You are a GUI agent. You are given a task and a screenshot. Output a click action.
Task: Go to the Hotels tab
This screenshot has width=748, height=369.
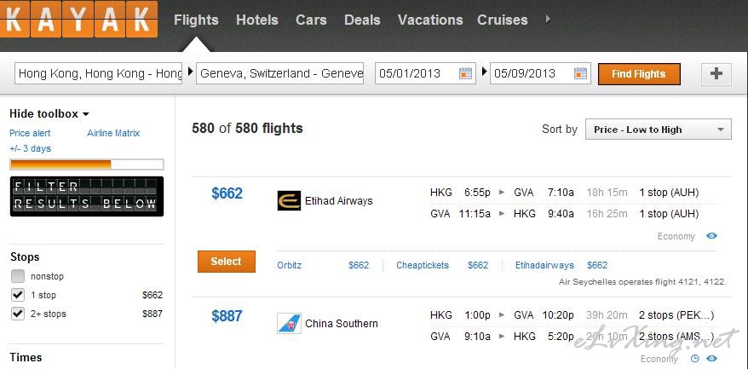256,20
